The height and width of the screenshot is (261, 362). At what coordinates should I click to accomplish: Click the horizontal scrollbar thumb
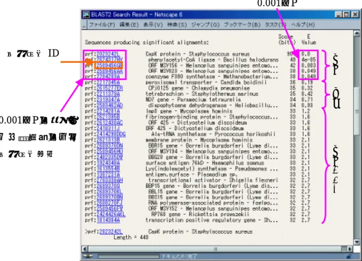pos(215,249)
